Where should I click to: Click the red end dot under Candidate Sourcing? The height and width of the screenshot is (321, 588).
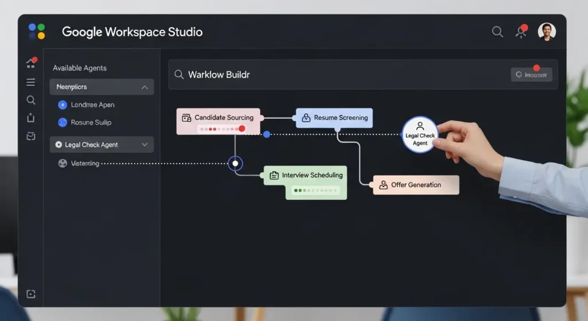[242, 129]
